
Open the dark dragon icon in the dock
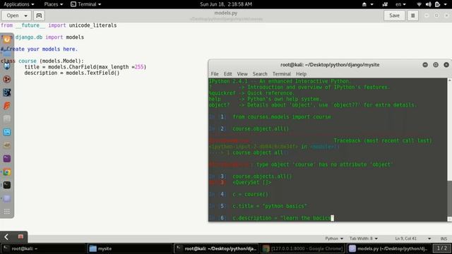[x=7, y=92]
